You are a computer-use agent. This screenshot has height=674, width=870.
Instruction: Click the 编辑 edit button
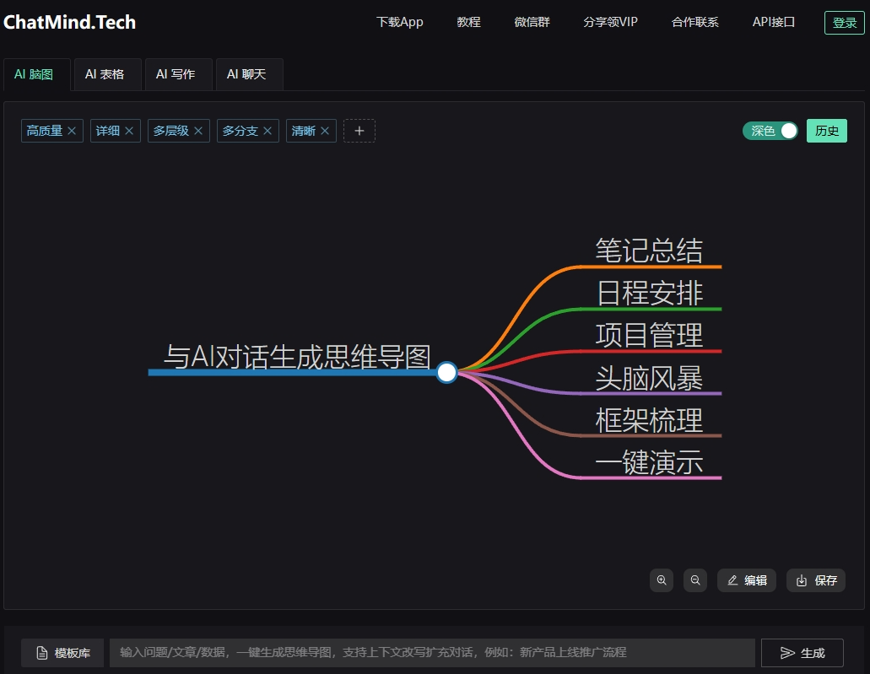[x=747, y=580]
